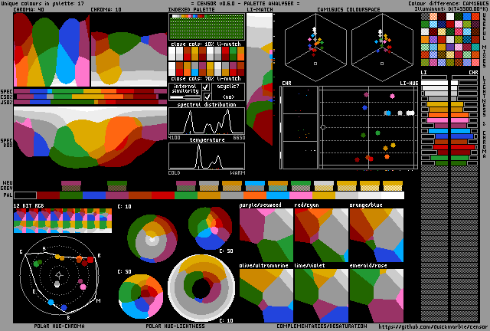Click the 'acyclic?' label

click(228, 86)
